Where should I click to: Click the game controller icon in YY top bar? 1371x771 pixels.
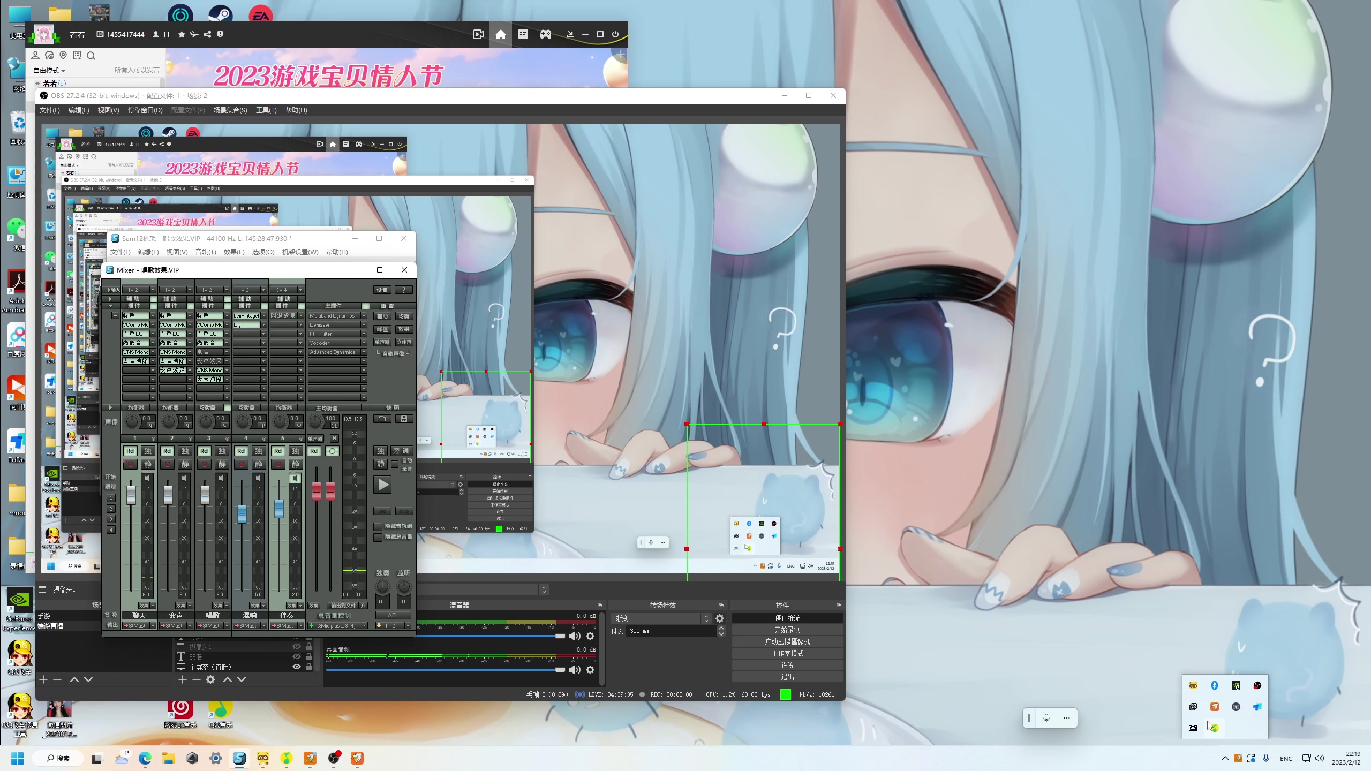[x=545, y=34]
